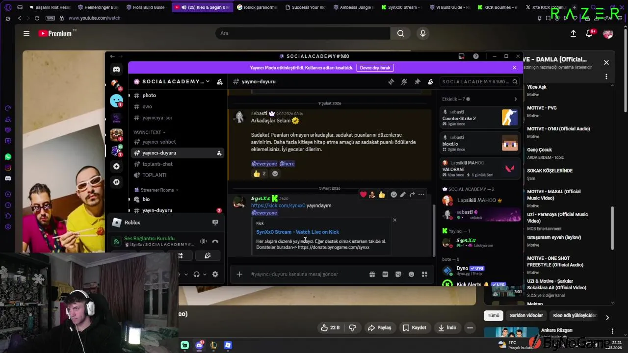Toggle notification settings mute icon in header
The width and height of the screenshot is (628, 353).
(404, 82)
